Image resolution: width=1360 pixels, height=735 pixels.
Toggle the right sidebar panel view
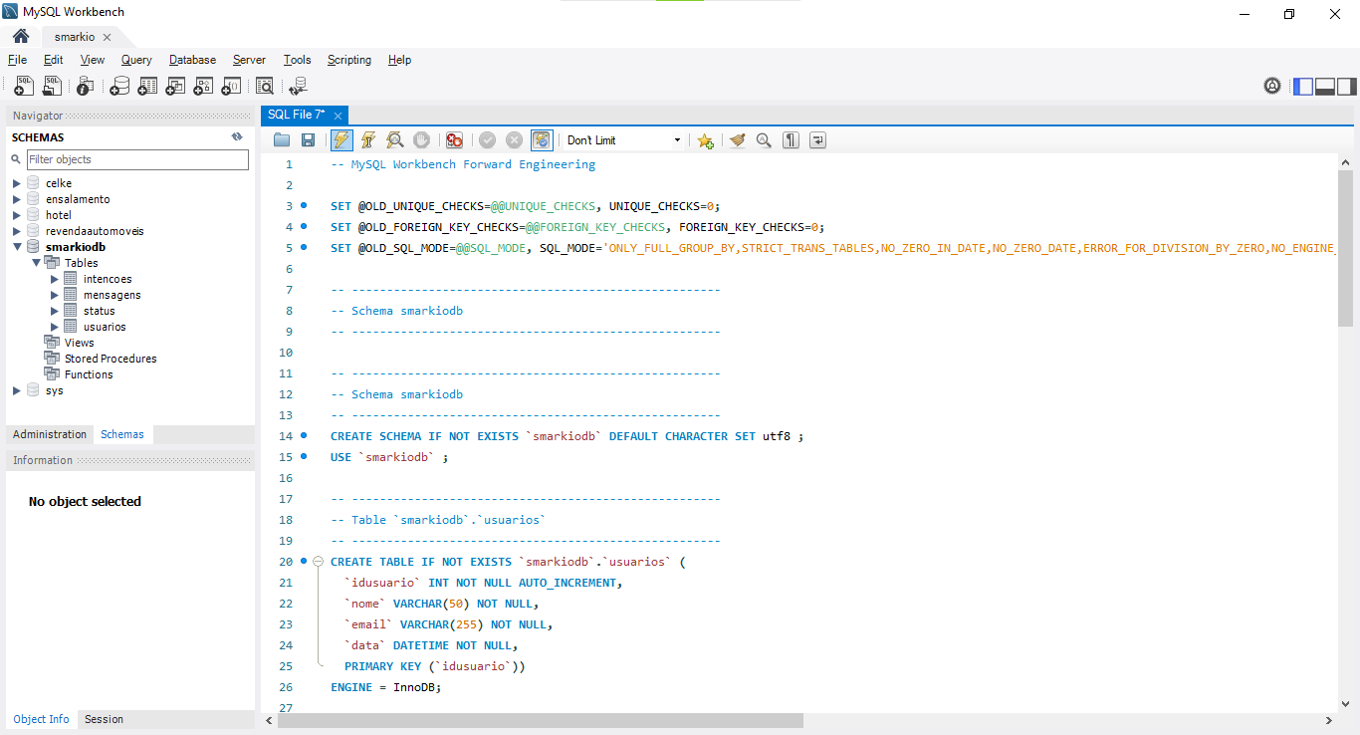1347,86
